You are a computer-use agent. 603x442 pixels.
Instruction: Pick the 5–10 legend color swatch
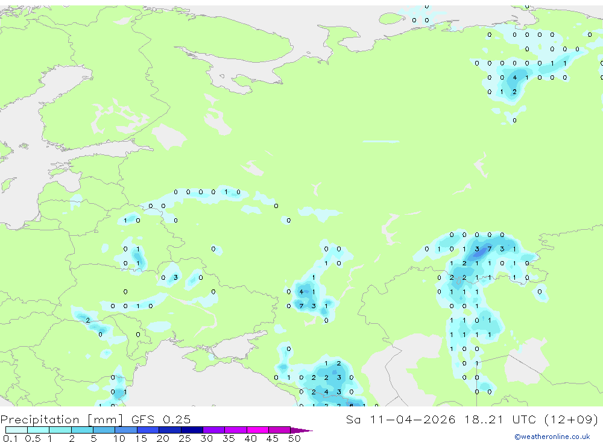104,430
